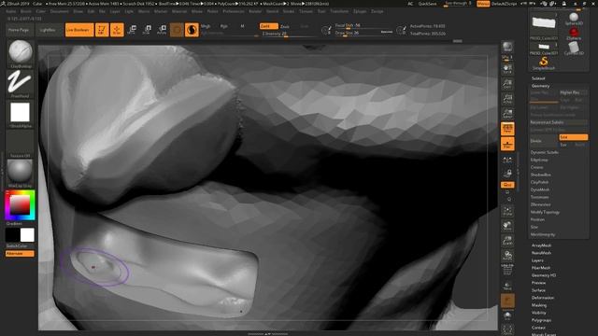The image size is (598, 336).
Task: Toggle the Floor grid button
Action: 507,144
